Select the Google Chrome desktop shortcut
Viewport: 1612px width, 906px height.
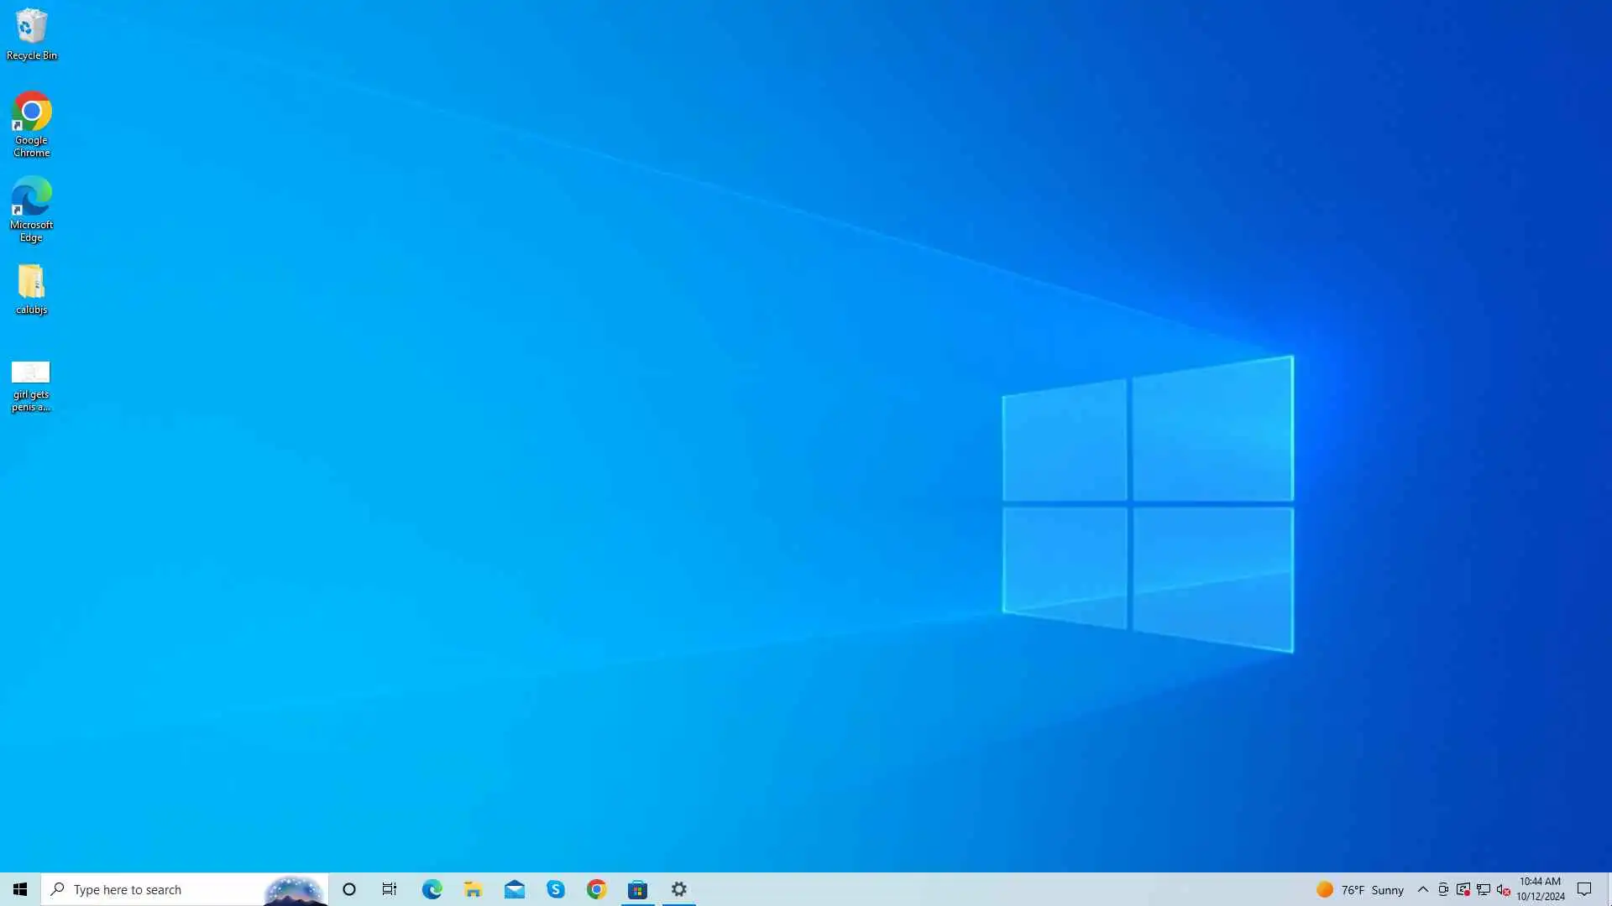pyautogui.click(x=32, y=122)
